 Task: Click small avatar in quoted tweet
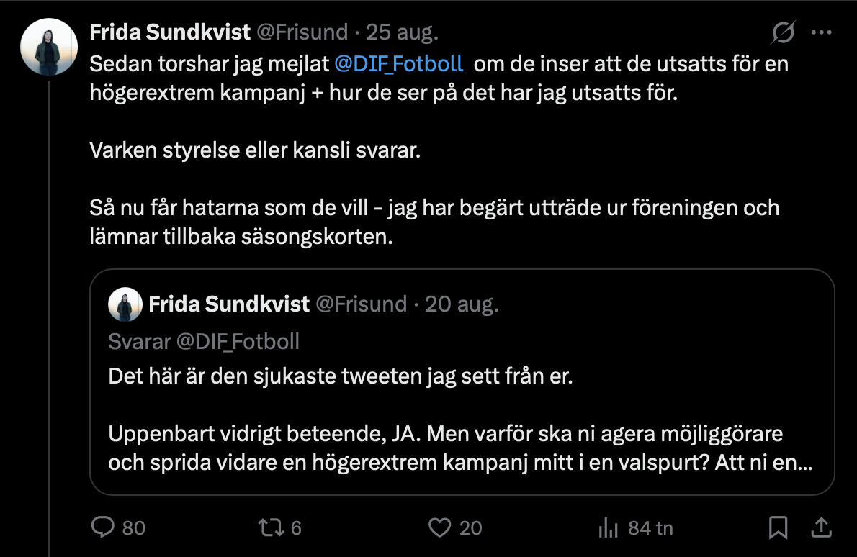125,304
